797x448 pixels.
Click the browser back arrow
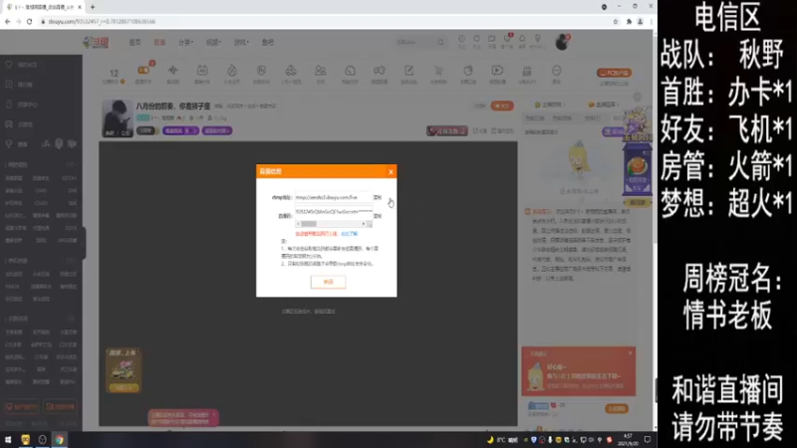tap(7, 21)
